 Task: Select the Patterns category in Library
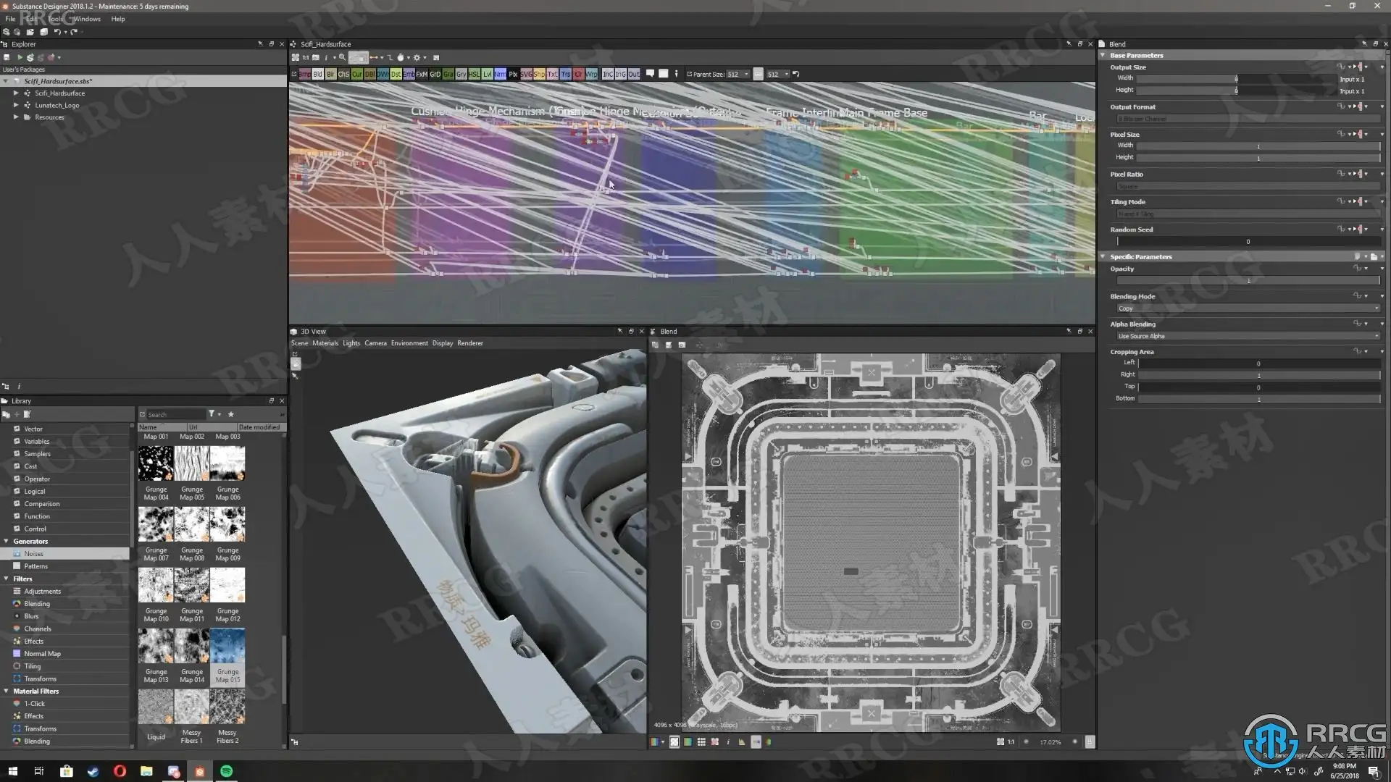pos(36,566)
